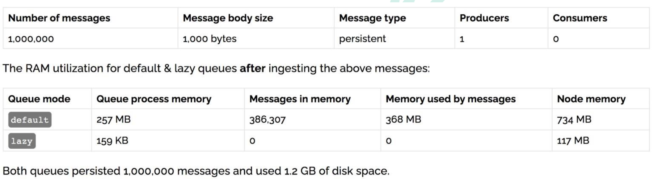Click the "Messages in memory" header

point(300,99)
